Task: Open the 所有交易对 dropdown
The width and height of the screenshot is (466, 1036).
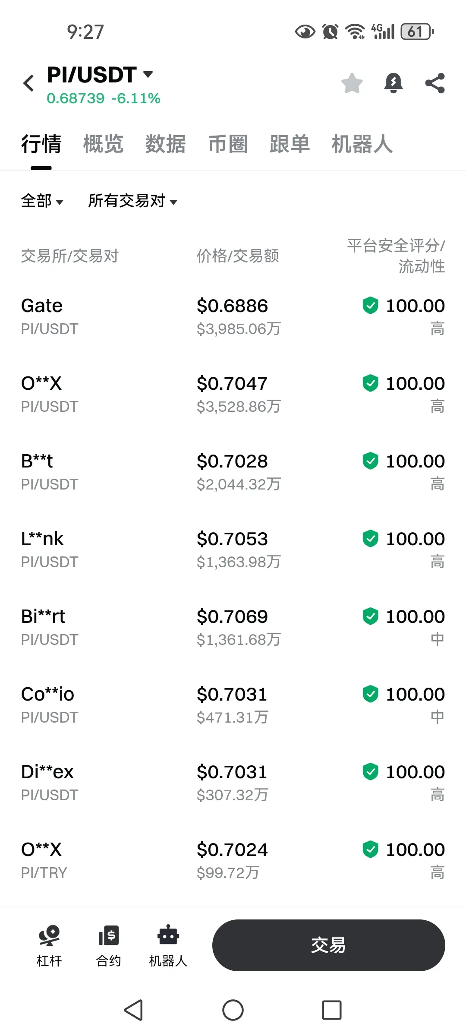Action: point(133,201)
